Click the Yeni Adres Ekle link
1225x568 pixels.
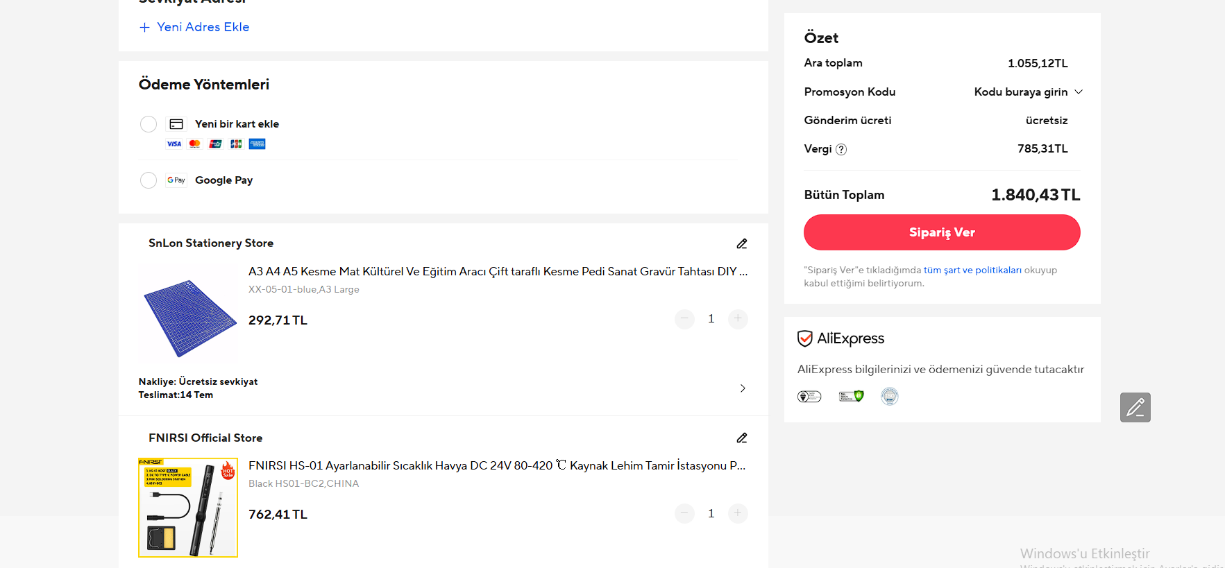(x=203, y=27)
